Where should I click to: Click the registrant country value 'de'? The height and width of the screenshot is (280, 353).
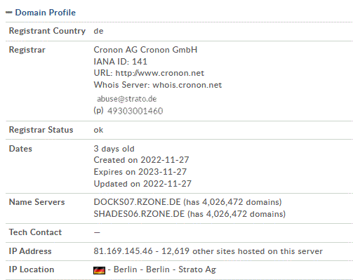(98, 31)
